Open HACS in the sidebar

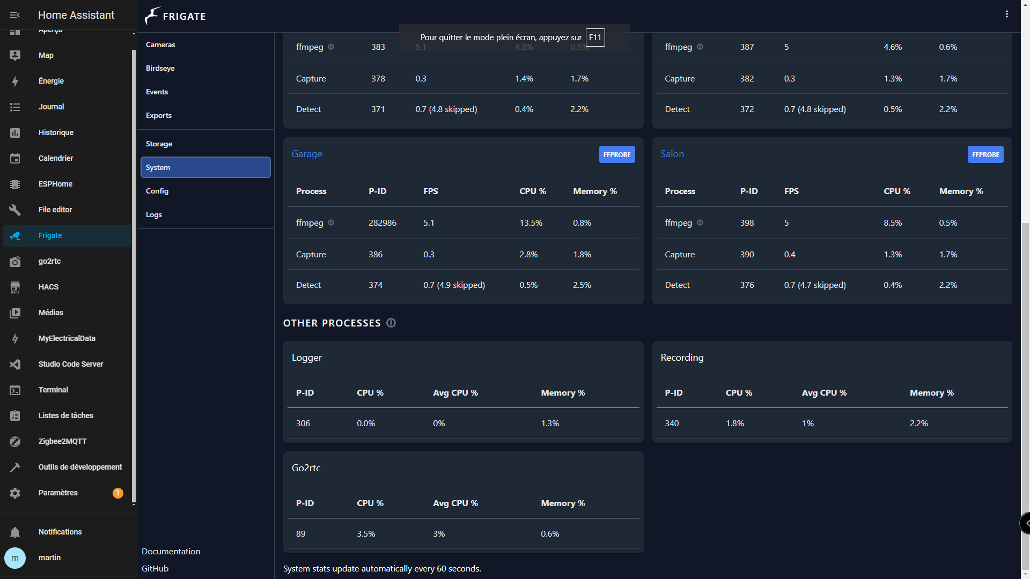click(x=48, y=287)
